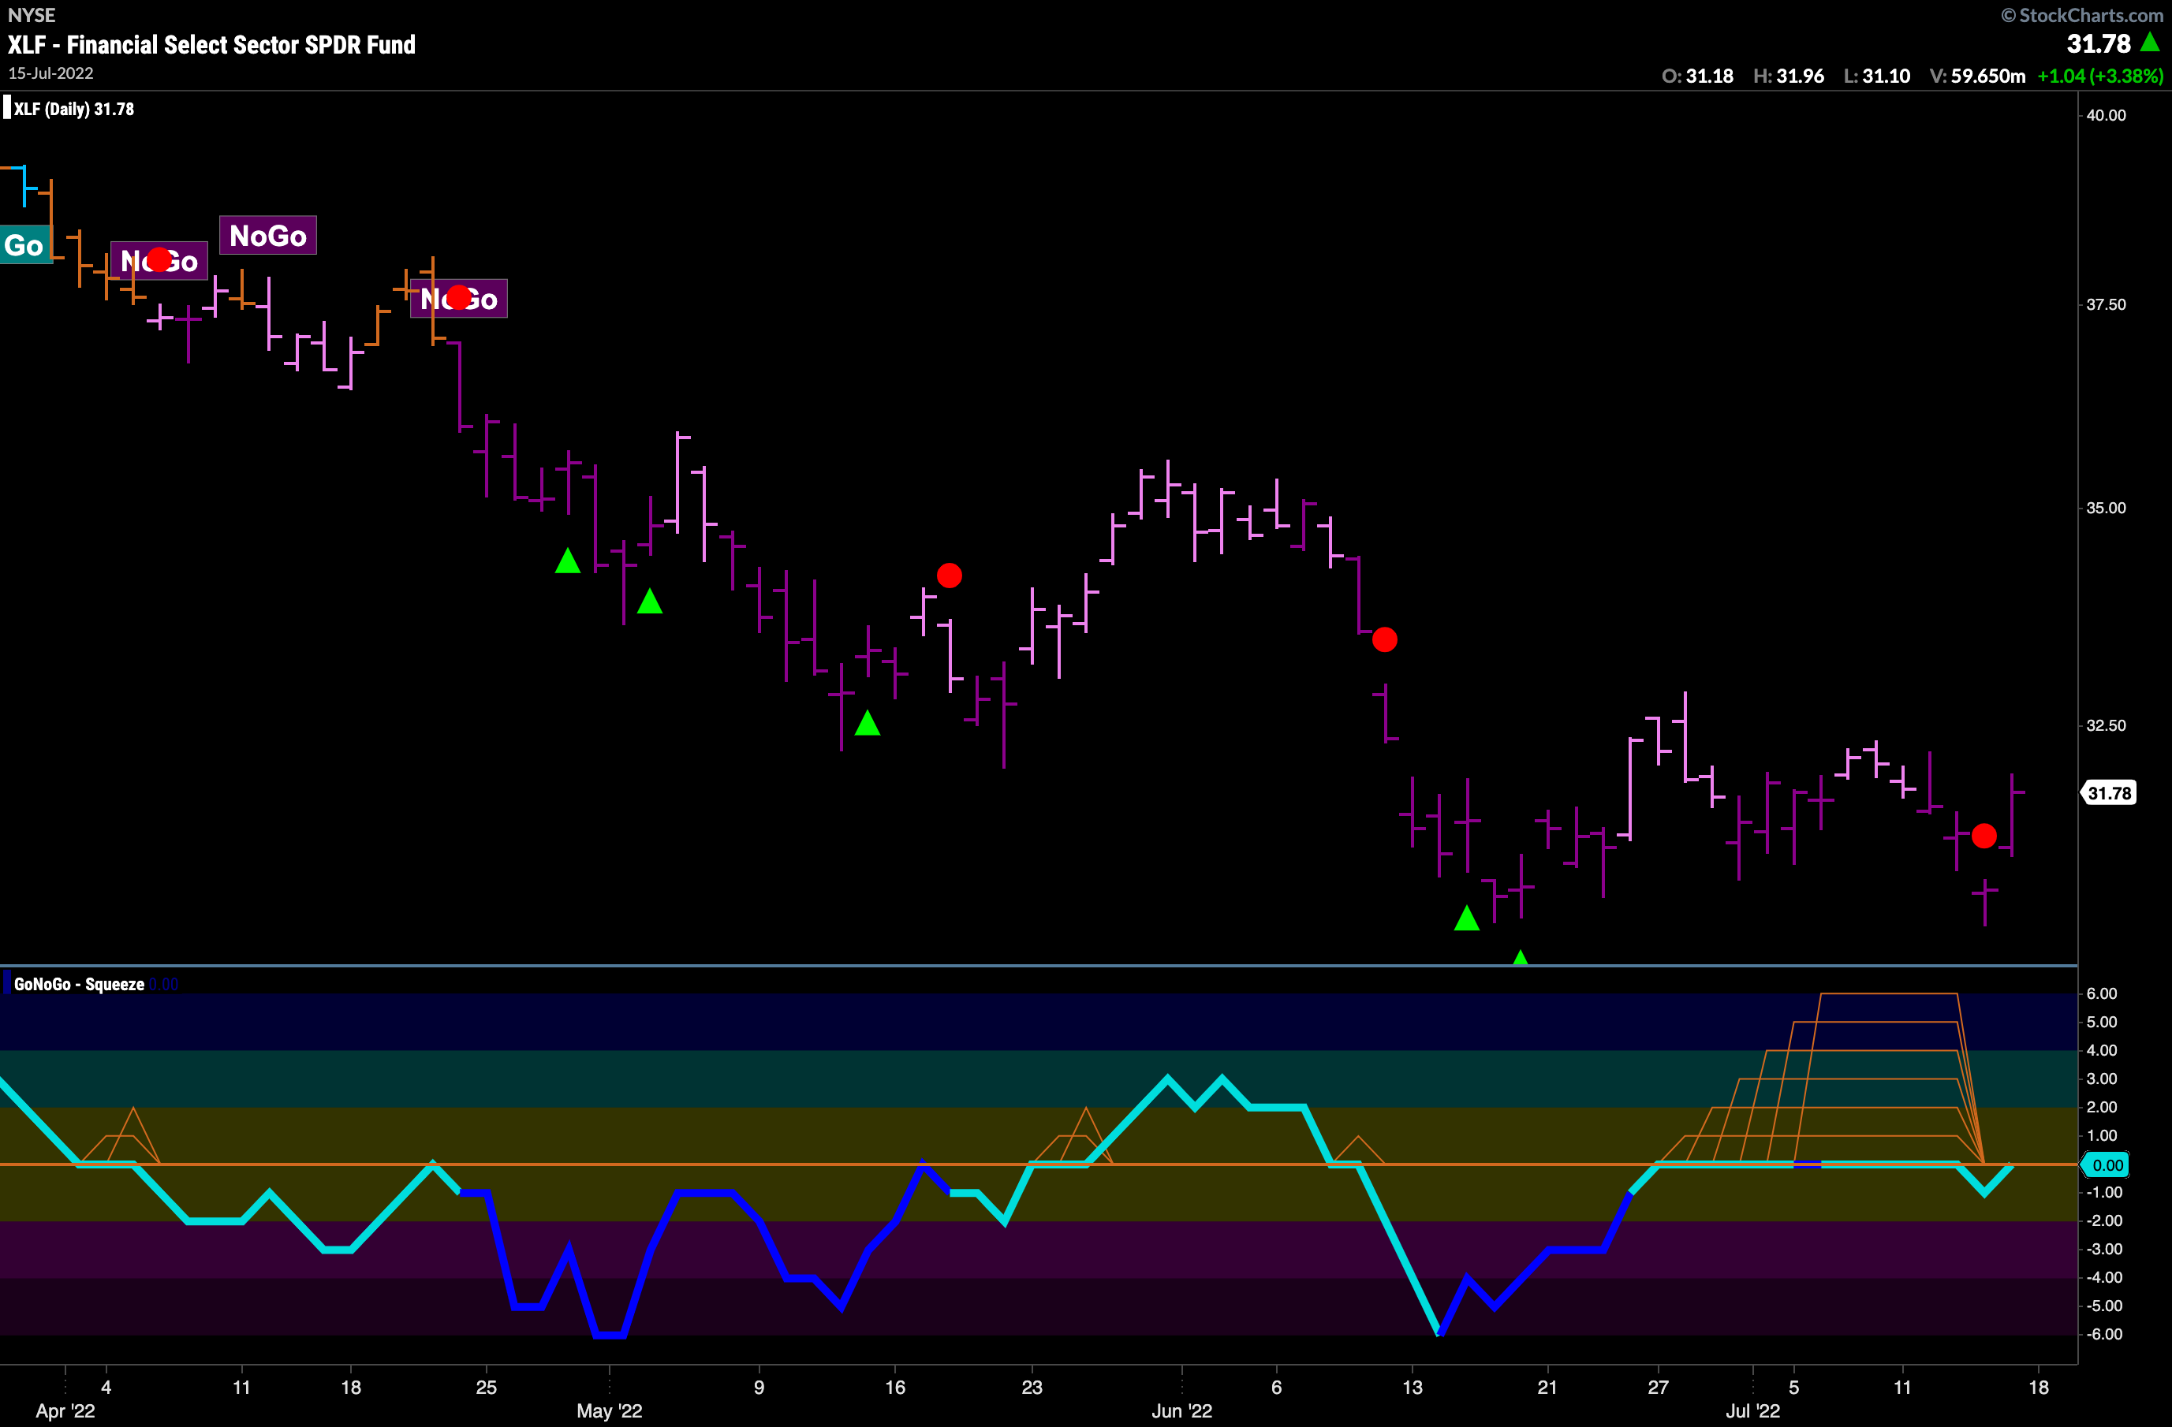Click the standalone 'NoGo' label near April 11
Image resolution: width=2172 pixels, height=1427 pixels.
[267, 236]
